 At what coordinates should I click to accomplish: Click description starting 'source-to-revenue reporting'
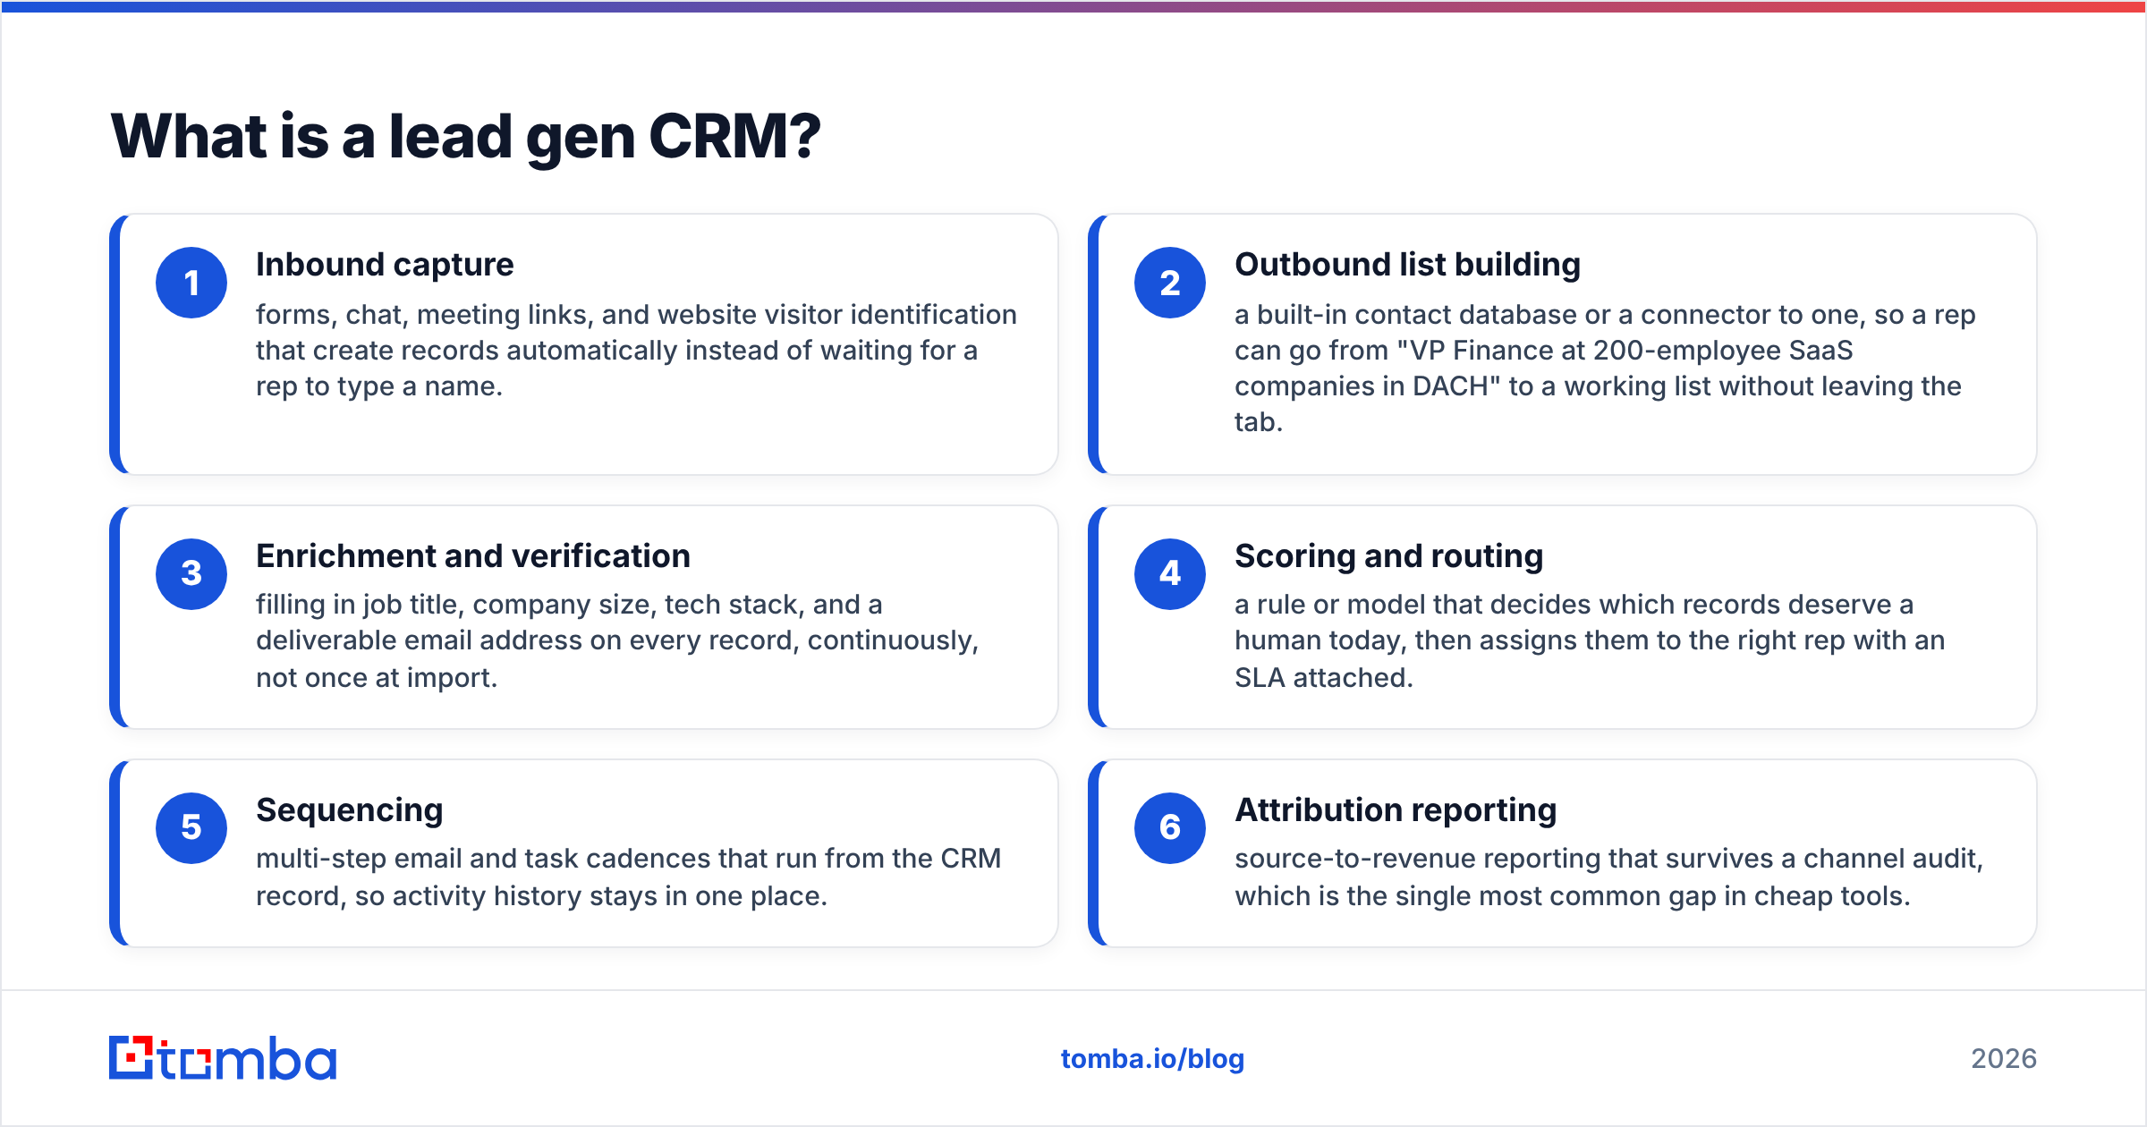(1608, 877)
